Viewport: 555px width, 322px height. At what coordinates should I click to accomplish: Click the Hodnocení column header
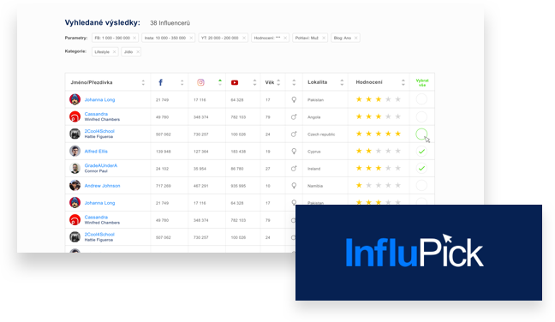(369, 82)
